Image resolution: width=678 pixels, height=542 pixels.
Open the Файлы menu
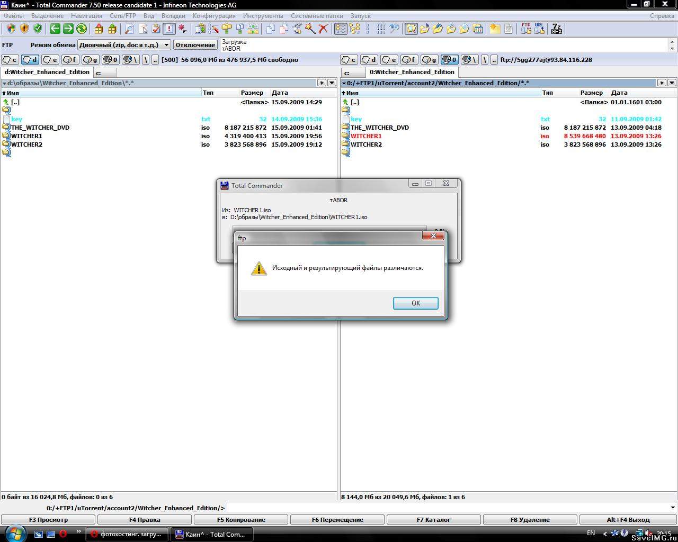14,16
